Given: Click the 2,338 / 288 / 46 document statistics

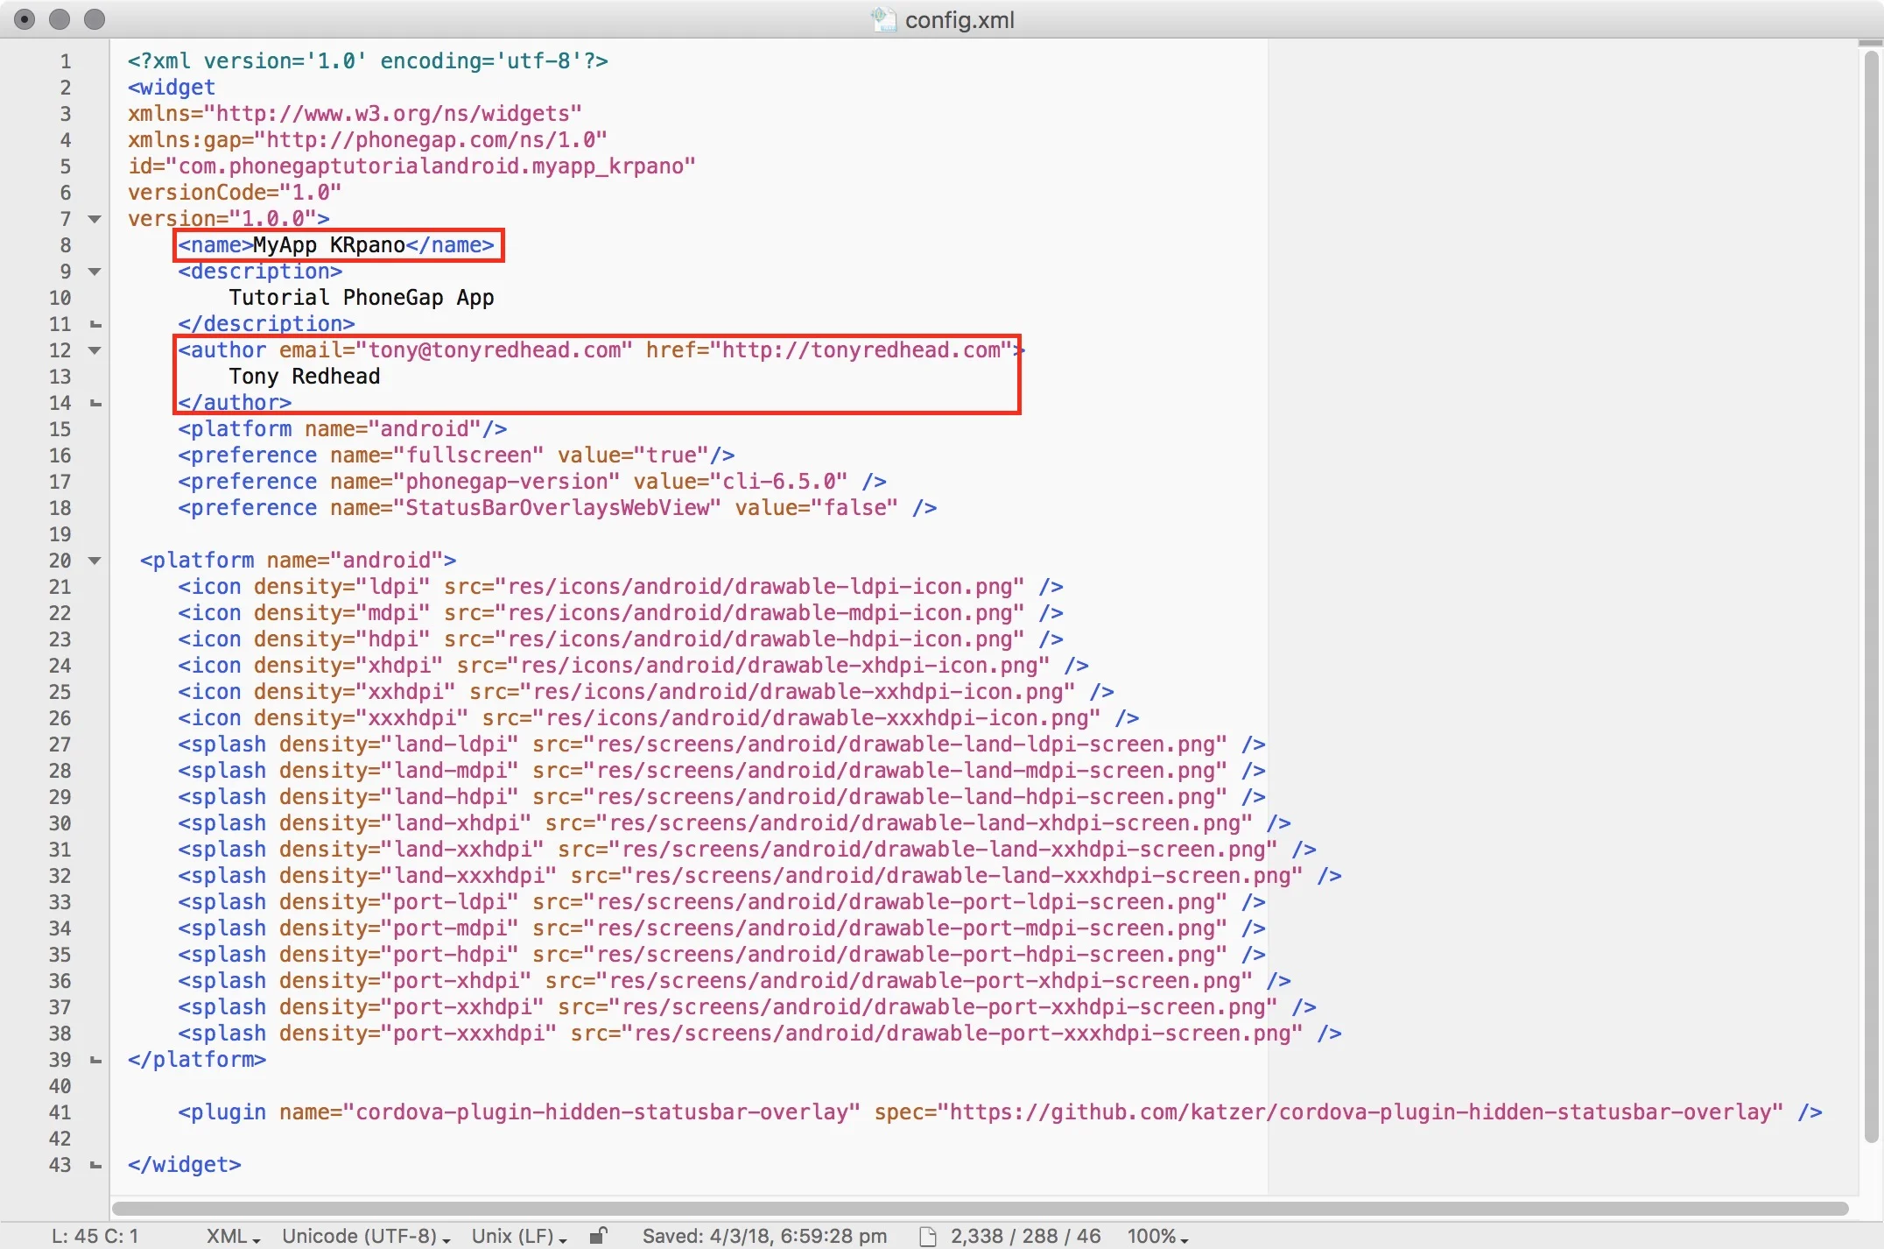Looking at the screenshot, I should pos(1026,1236).
